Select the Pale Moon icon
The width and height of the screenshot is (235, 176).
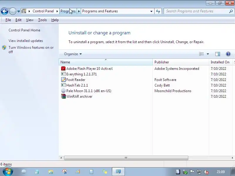pos(63,91)
